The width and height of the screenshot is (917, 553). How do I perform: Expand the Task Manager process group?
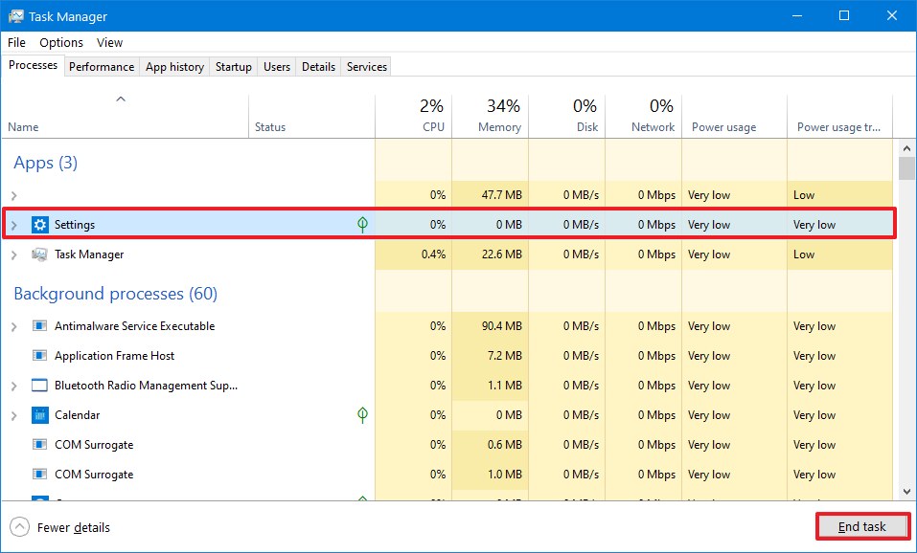[14, 254]
